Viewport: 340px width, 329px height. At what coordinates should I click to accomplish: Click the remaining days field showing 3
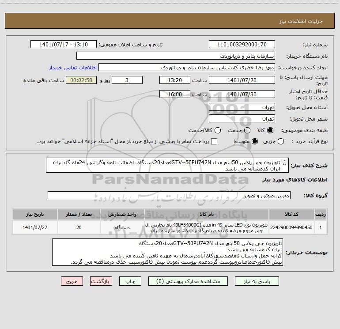(127, 80)
